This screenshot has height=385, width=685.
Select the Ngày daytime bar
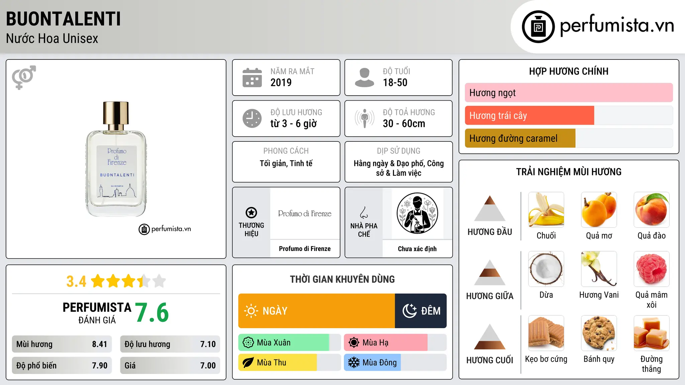[317, 311]
